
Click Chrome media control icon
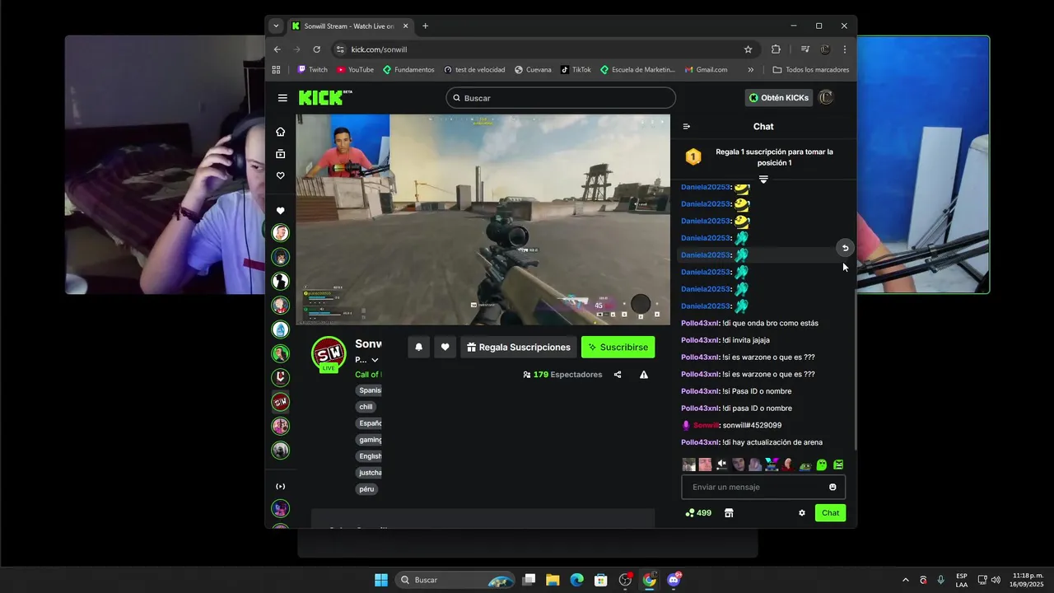[x=805, y=49]
